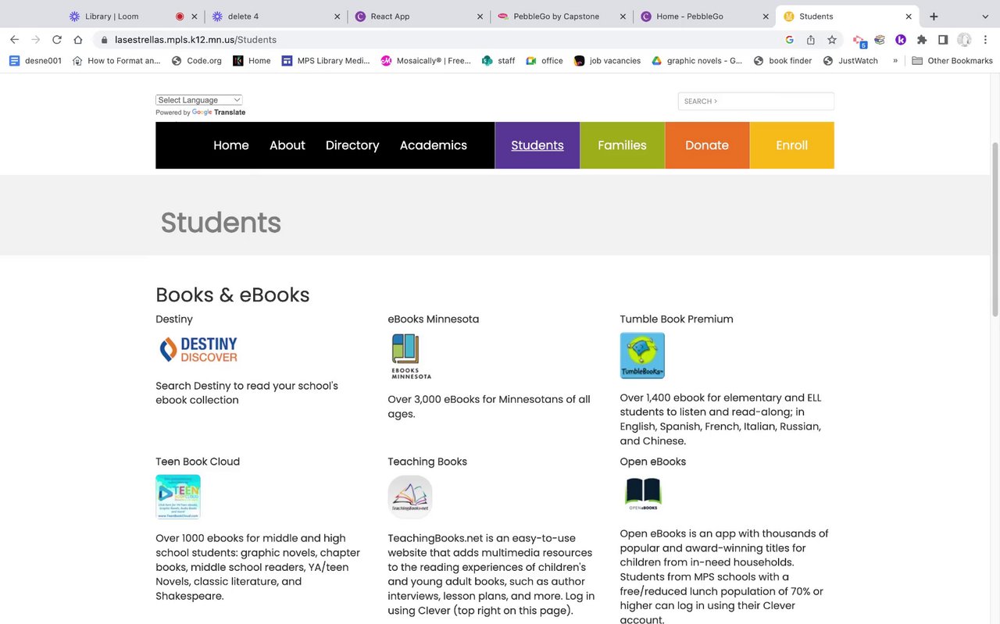The width and height of the screenshot is (1000, 624).
Task: Open the Extensions puzzle piece menu
Action: (x=922, y=40)
